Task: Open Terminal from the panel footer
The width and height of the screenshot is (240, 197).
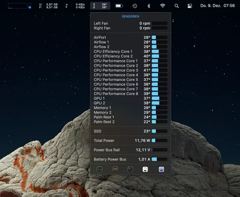Action: [130, 169]
